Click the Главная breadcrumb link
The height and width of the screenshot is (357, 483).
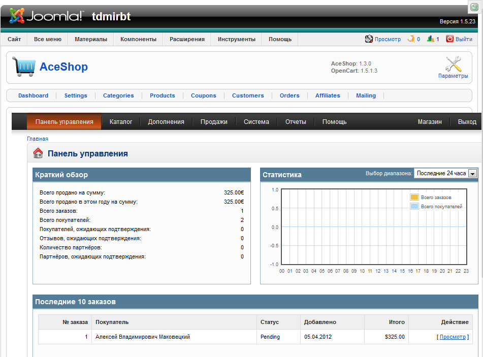tap(38, 139)
